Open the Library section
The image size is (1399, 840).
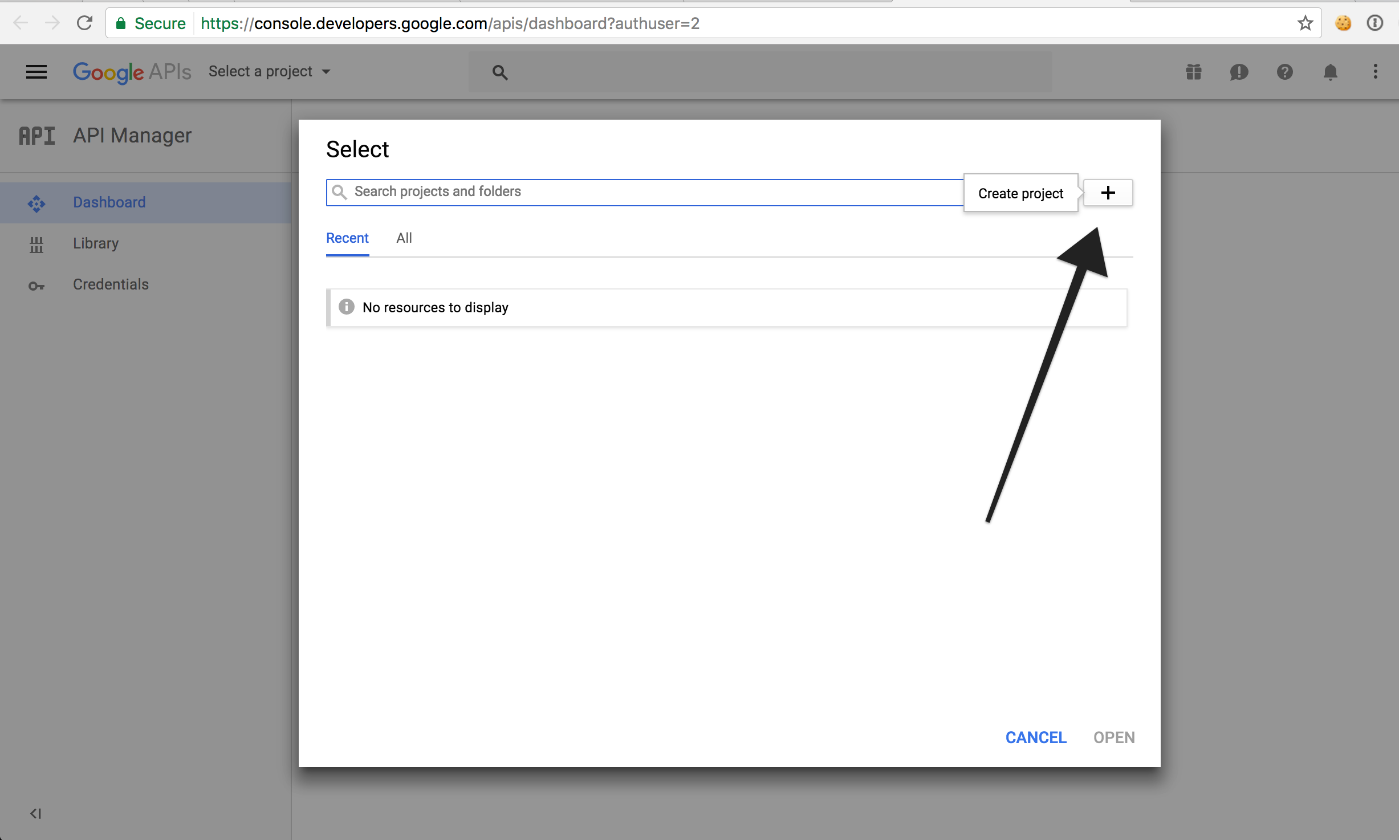96,243
